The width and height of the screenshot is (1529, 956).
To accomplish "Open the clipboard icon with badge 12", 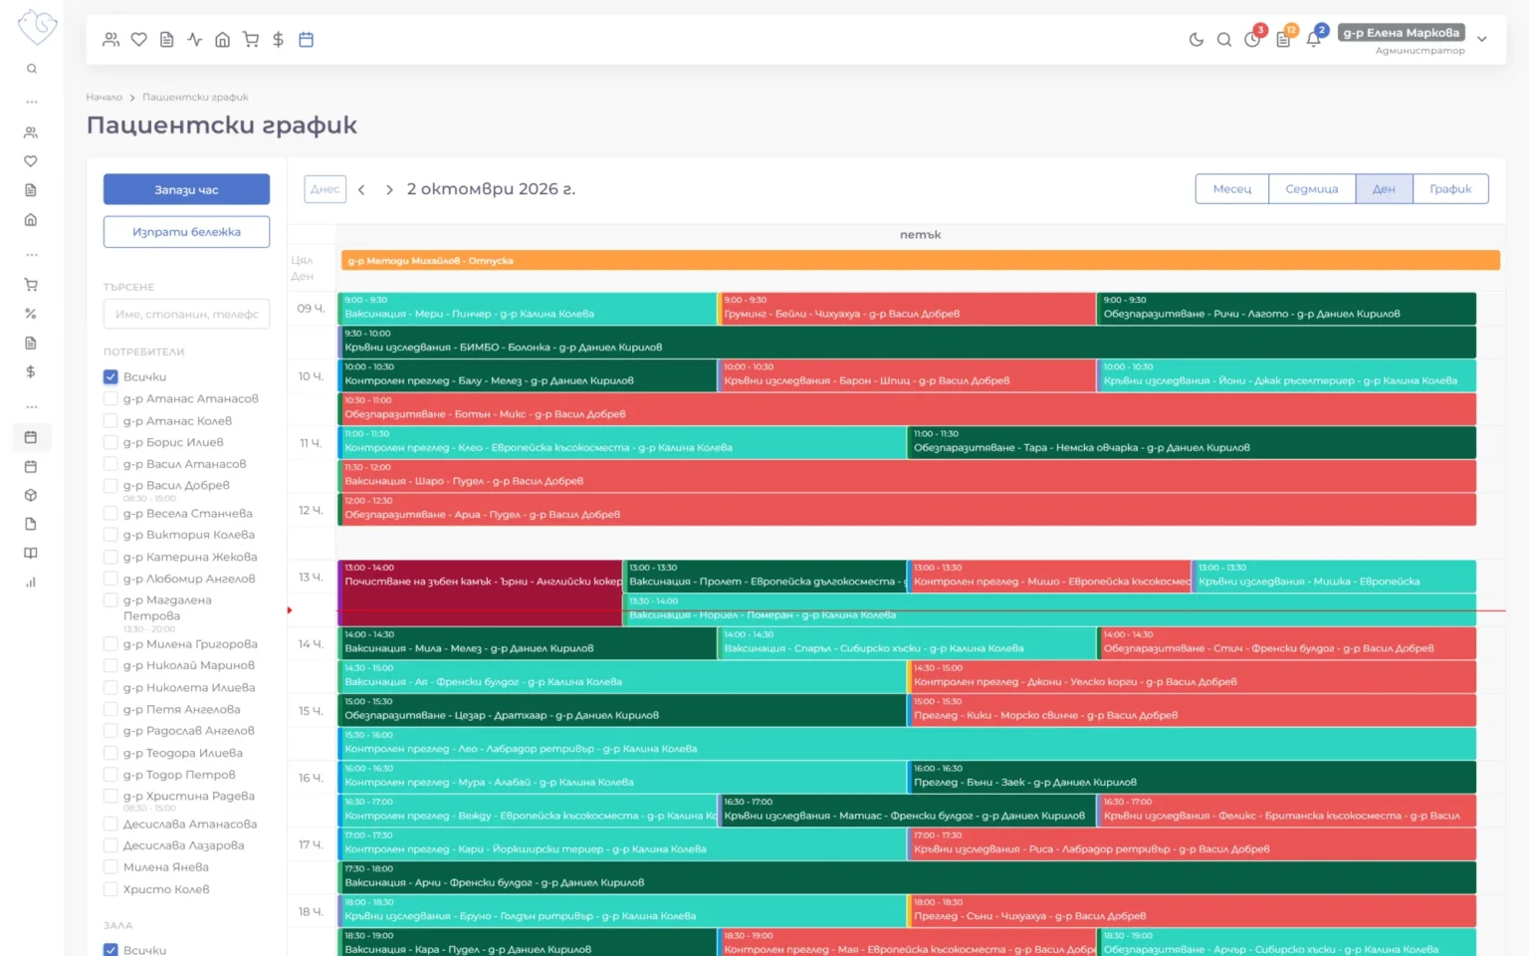I will [x=1284, y=39].
